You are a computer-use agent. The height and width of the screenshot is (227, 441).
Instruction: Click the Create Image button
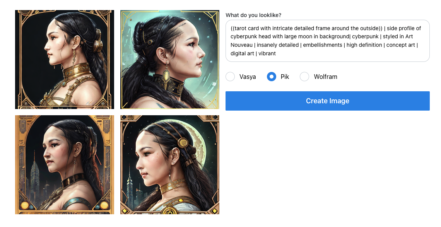(327, 101)
